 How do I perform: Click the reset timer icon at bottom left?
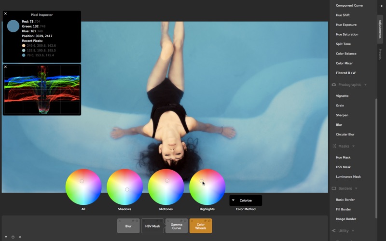(x=13, y=237)
